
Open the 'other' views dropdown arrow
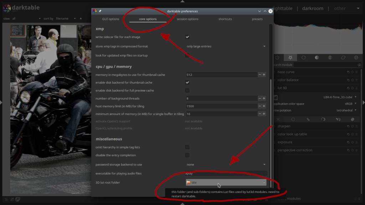(x=358, y=9)
